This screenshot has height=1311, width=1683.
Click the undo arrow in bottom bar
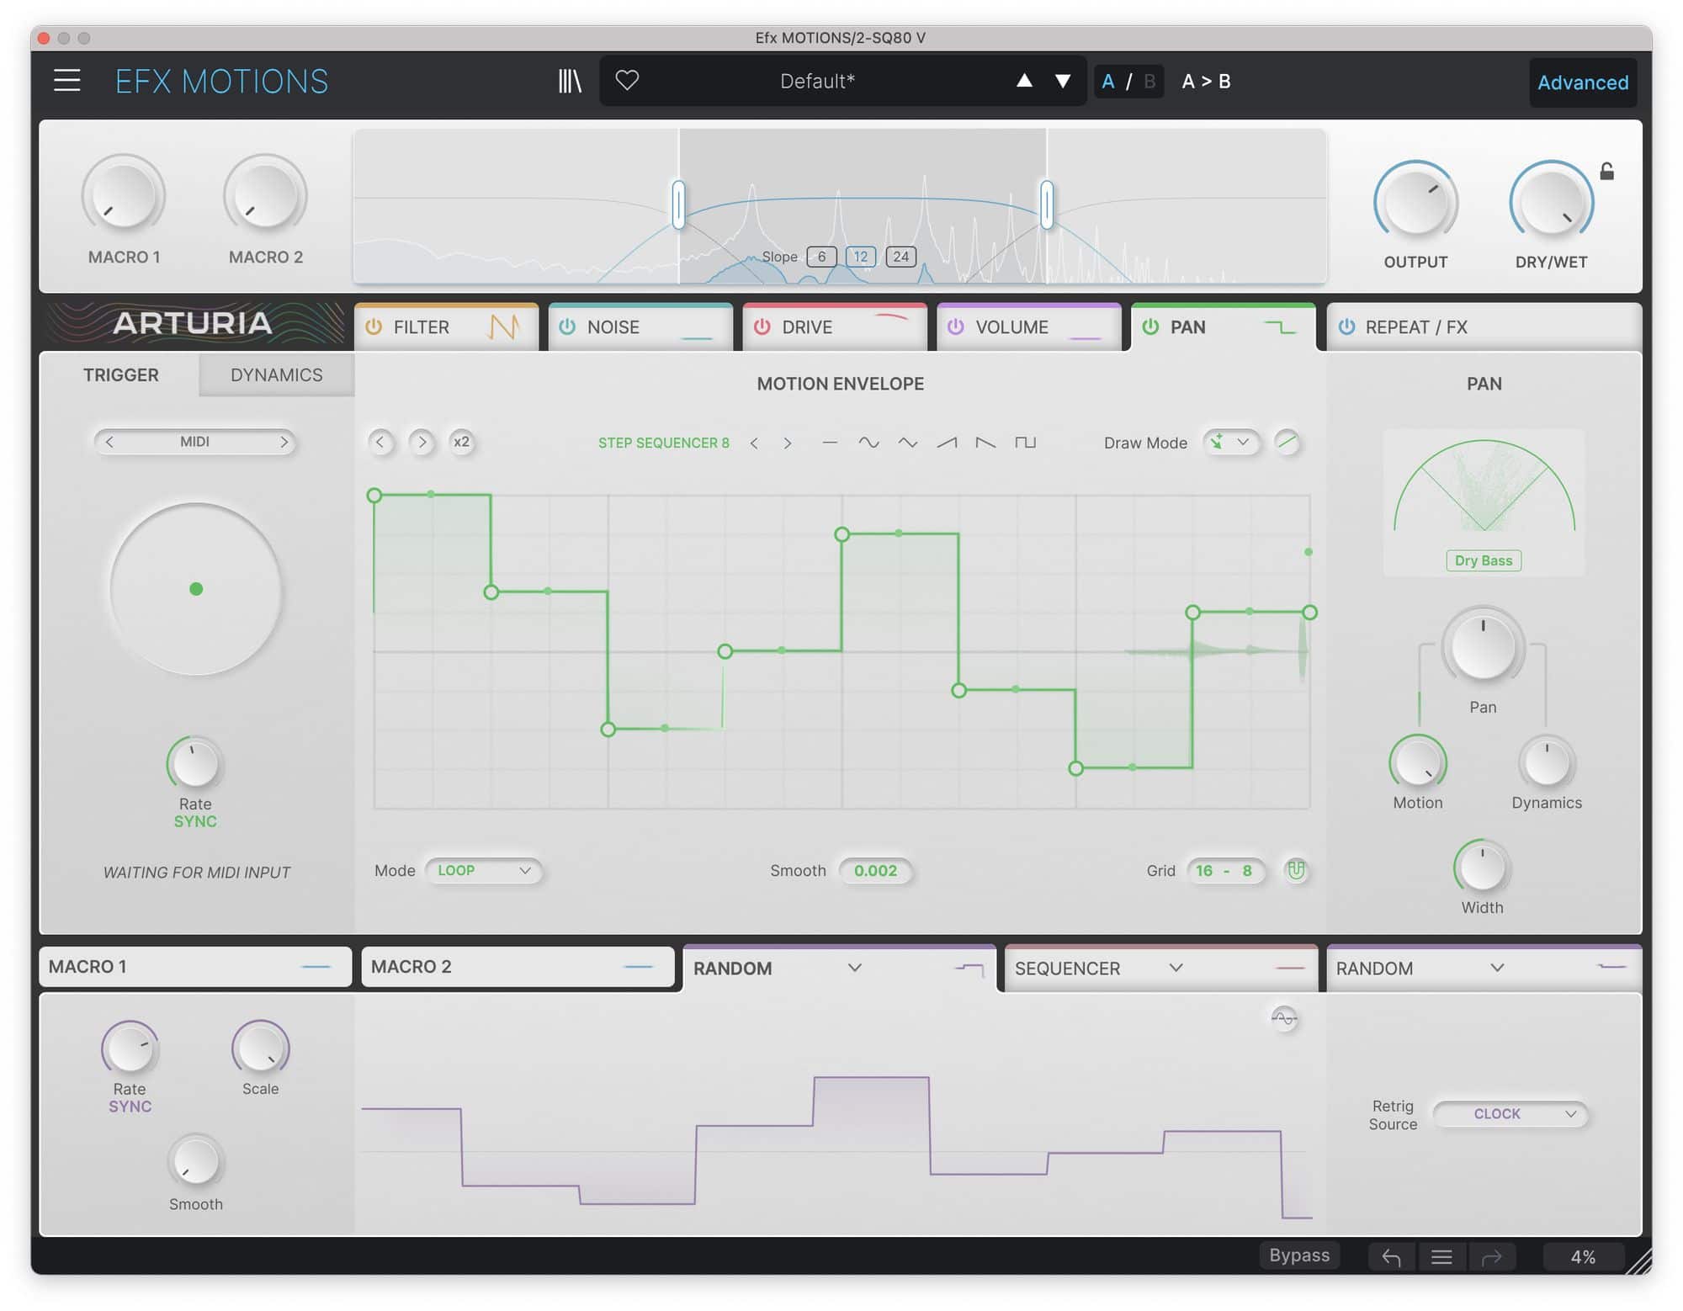(x=1391, y=1257)
